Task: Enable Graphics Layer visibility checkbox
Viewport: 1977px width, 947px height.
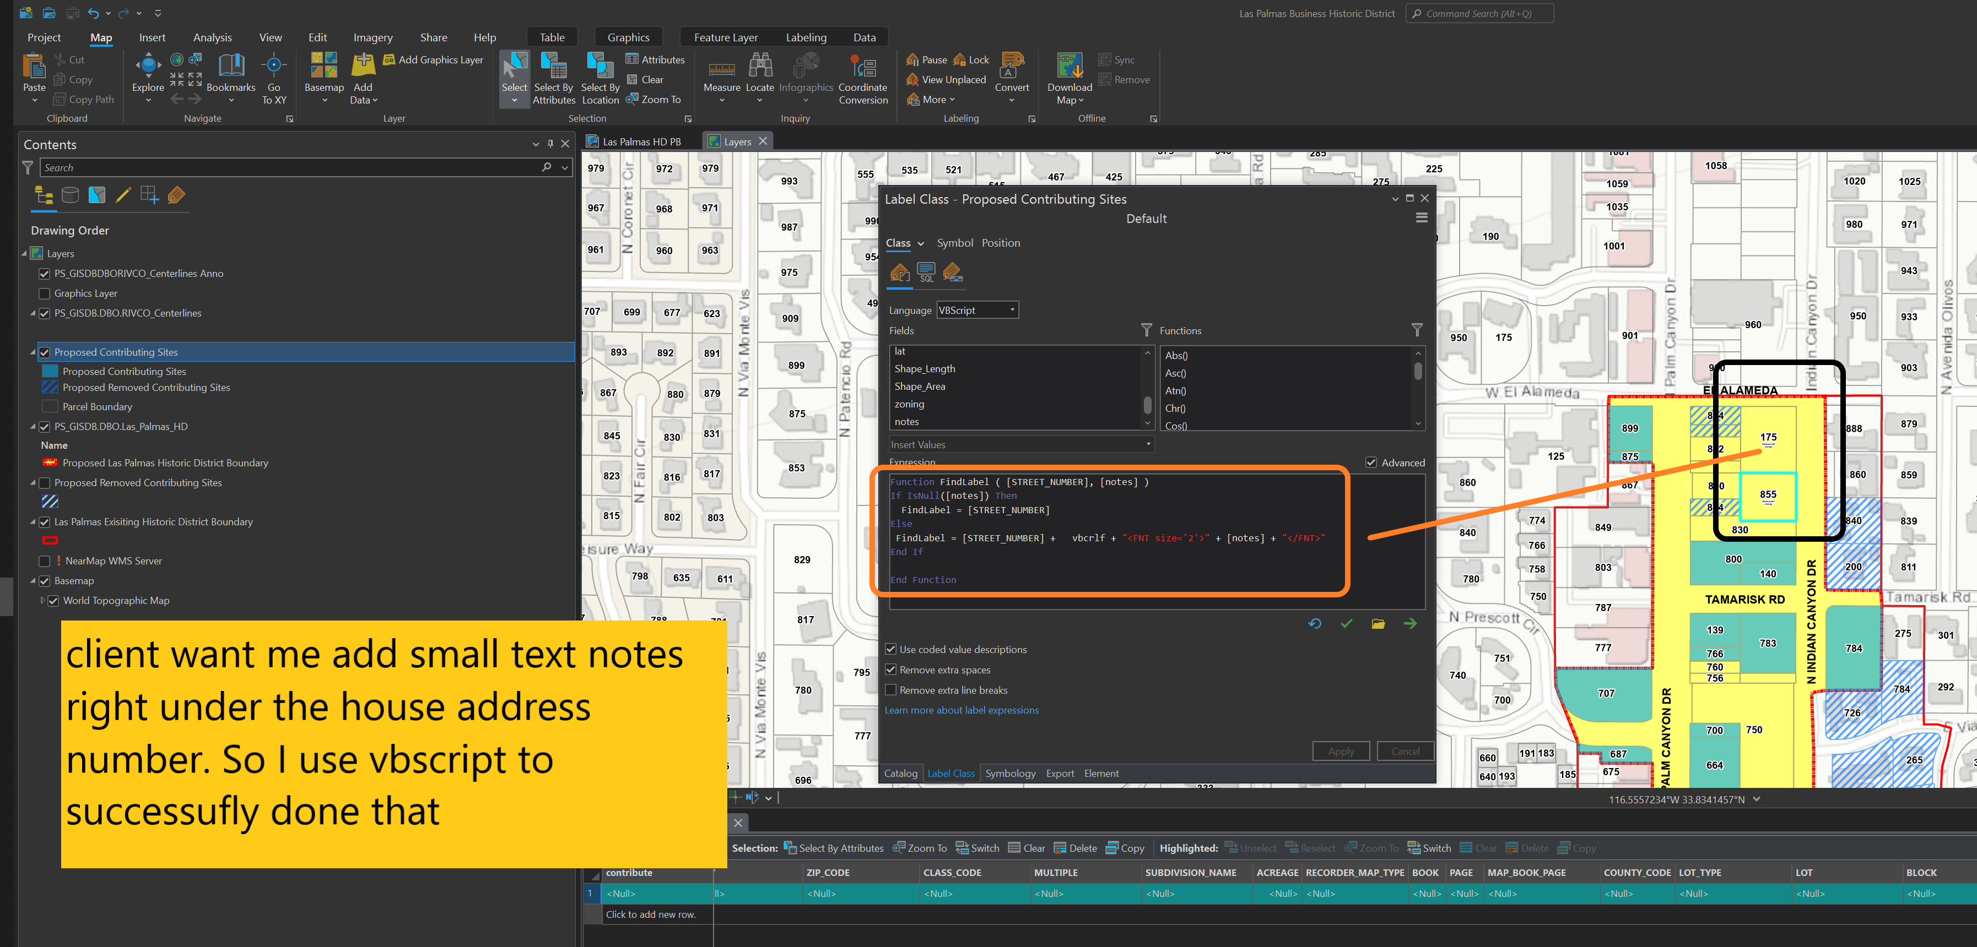Action: click(x=45, y=293)
